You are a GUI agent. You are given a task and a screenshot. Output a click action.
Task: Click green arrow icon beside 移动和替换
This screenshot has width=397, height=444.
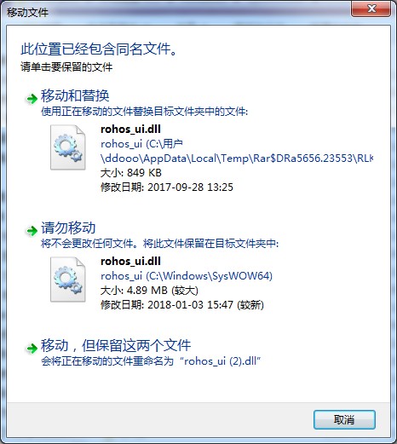tap(32, 99)
